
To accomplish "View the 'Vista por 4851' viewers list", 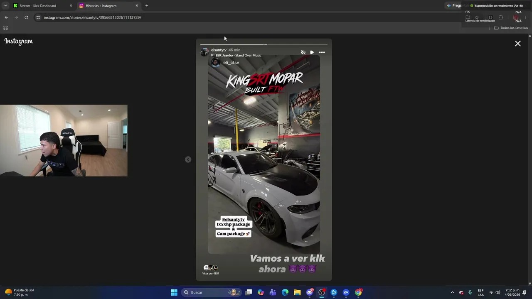I will tap(210, 270).
